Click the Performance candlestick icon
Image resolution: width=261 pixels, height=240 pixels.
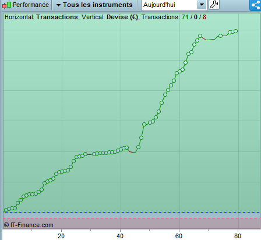6,5
